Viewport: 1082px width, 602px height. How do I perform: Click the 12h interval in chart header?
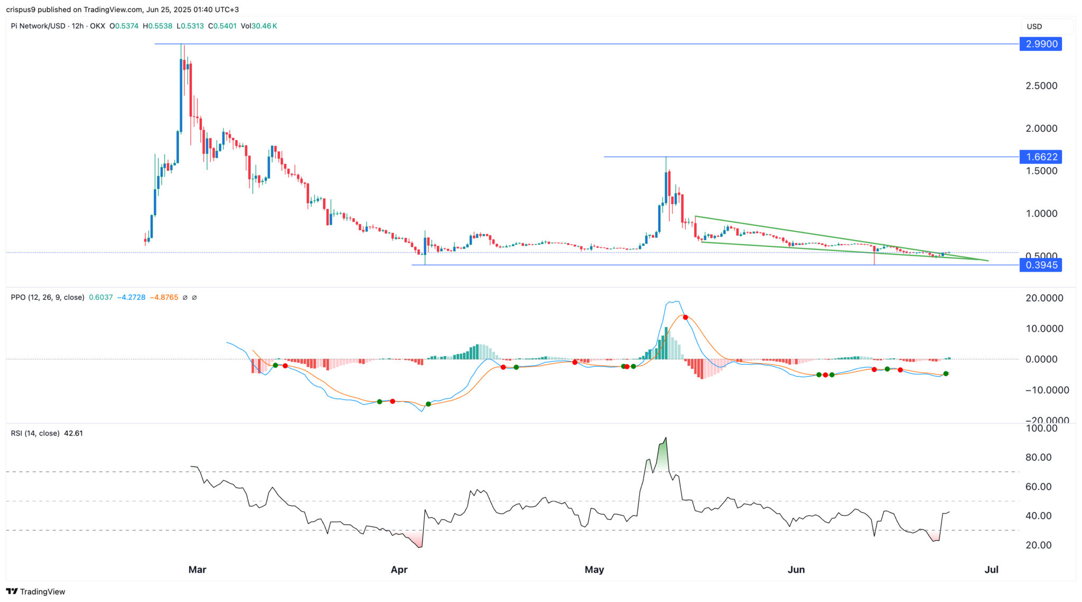(78, 26)
